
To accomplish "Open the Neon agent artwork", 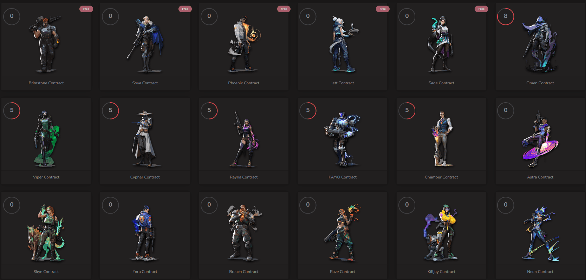I will (x=540, y=233).
